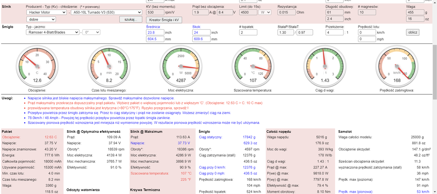Expand the A50-10L Turnado V3 motor type list

[106, 12]
